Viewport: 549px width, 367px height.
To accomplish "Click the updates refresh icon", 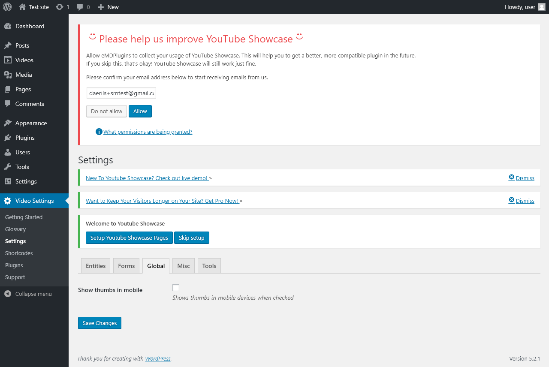I will (60, 7).
